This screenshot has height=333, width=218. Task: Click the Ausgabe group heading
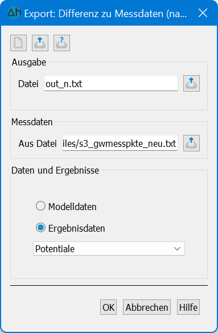pos(29,63)
